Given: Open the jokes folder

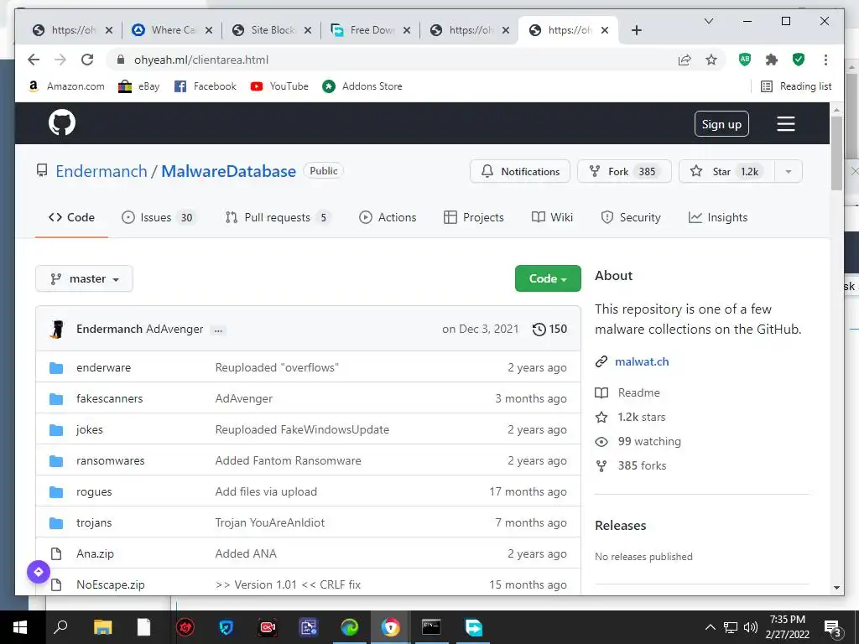Looking at the screenshot, I should click(x=89, y=430).
